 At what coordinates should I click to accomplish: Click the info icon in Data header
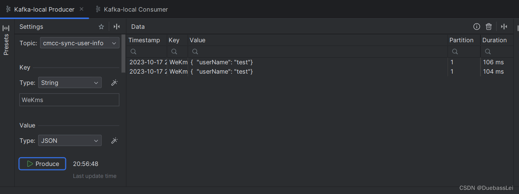pos(477,27)
